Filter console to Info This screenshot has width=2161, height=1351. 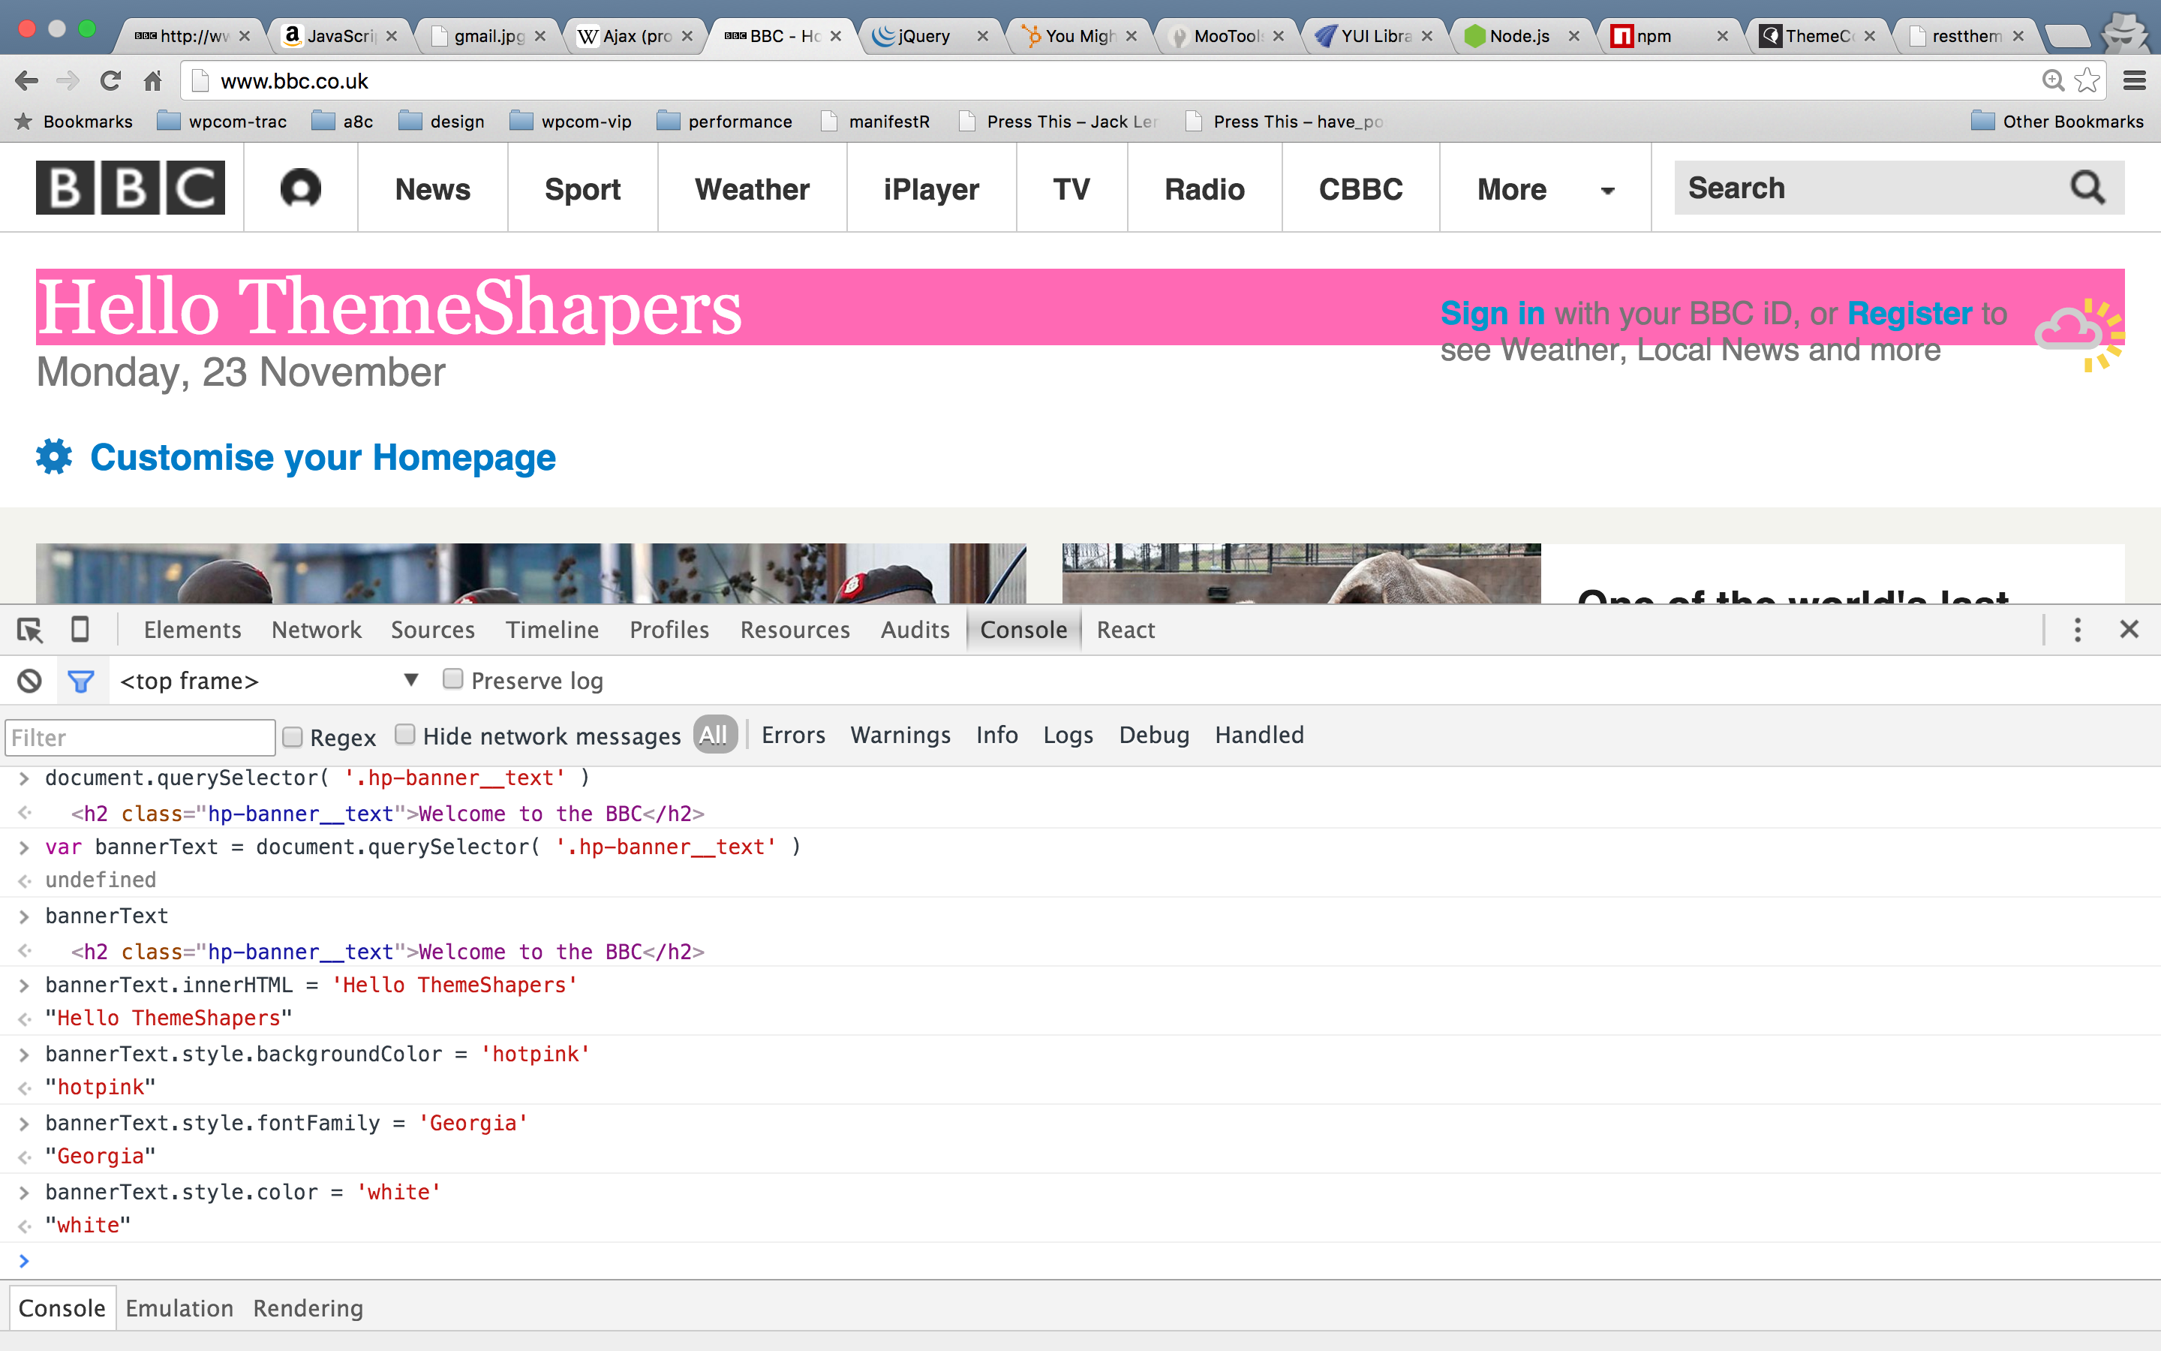[x=996, y=735]
